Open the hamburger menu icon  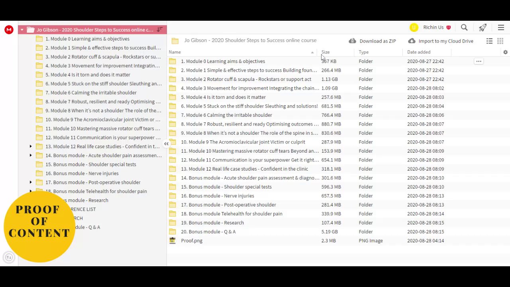click(x=501, y=28)
